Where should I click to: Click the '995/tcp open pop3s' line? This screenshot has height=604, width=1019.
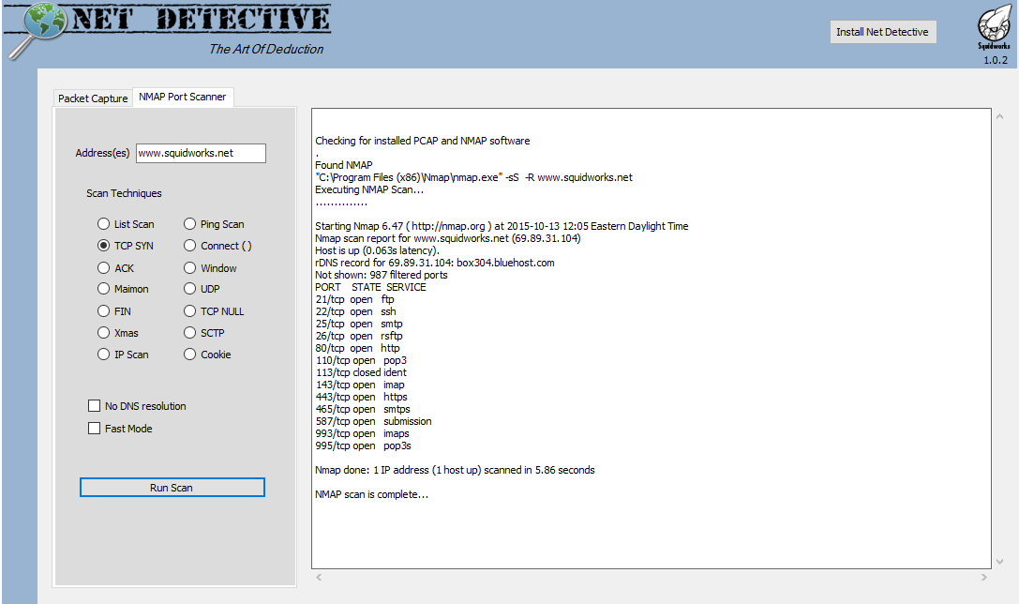click(364, 446)
